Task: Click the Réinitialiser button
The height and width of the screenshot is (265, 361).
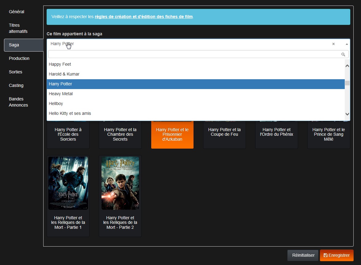Action: (303, 255)
